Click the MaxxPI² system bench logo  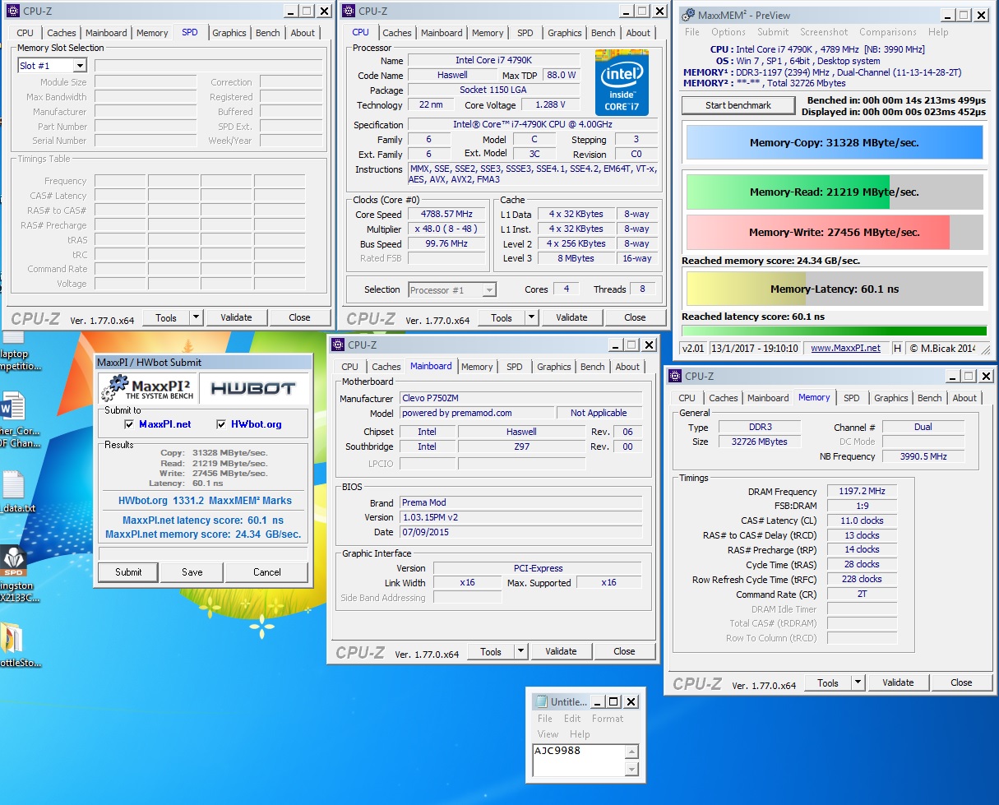click(x=148, y=389)
